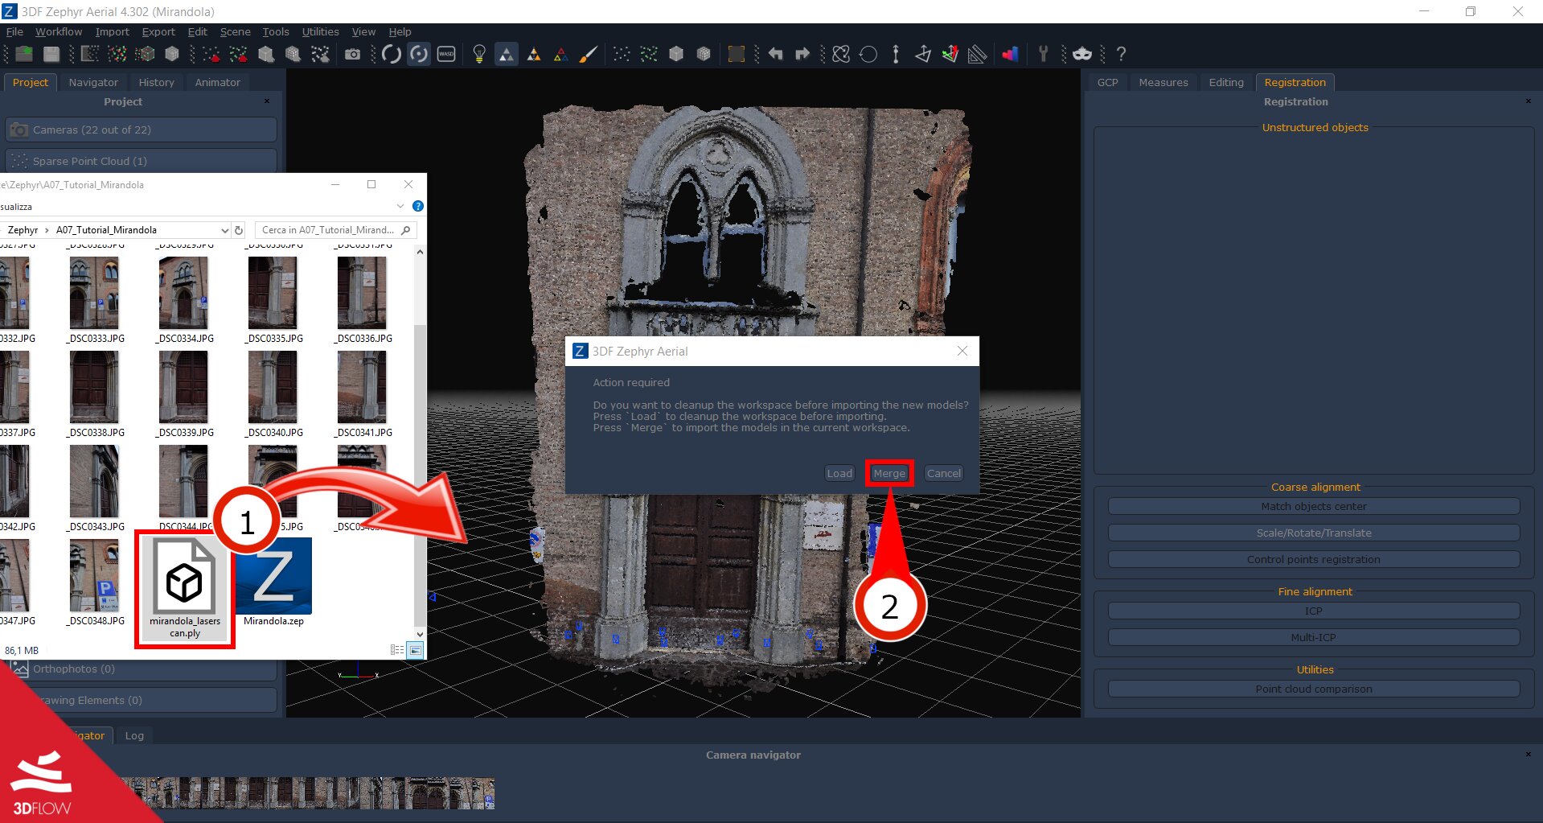This screenshot has height=823, width=1543.
Task: Click Control points registration button
Action: 1314,559
